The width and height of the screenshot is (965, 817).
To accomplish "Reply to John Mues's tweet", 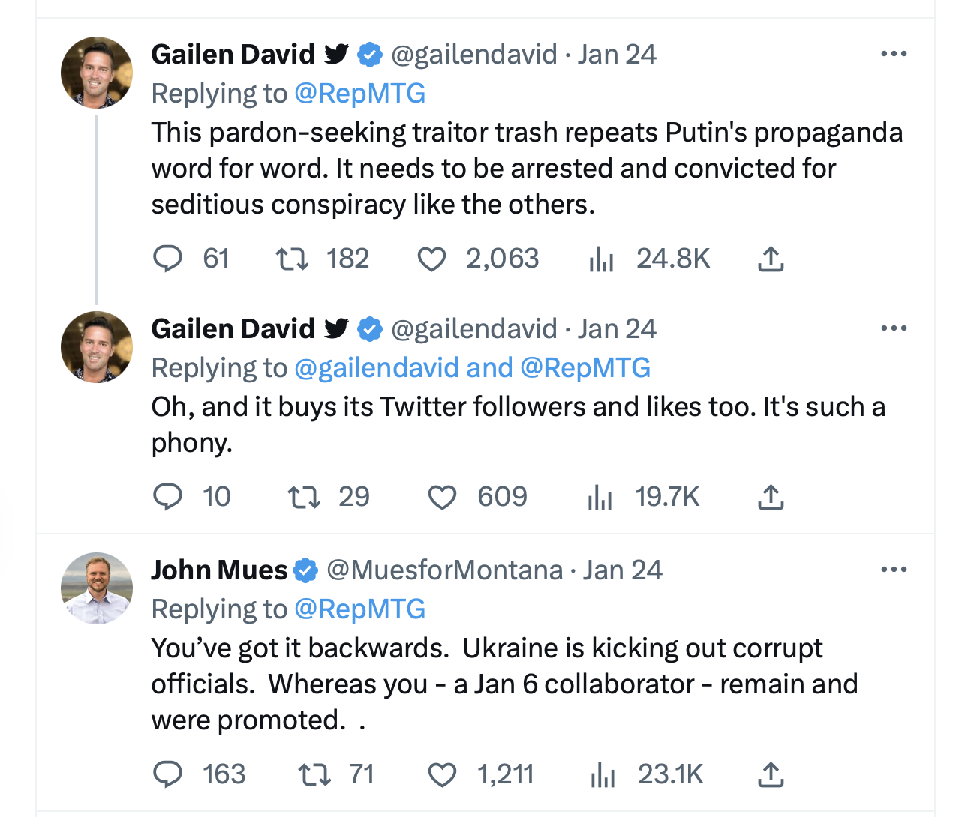I will click(x=167, y=774).
